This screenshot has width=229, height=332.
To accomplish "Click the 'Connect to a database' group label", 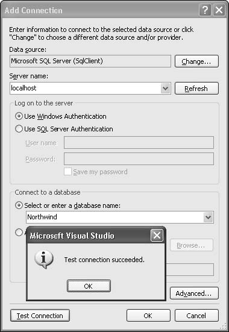I will pos(48,192).
